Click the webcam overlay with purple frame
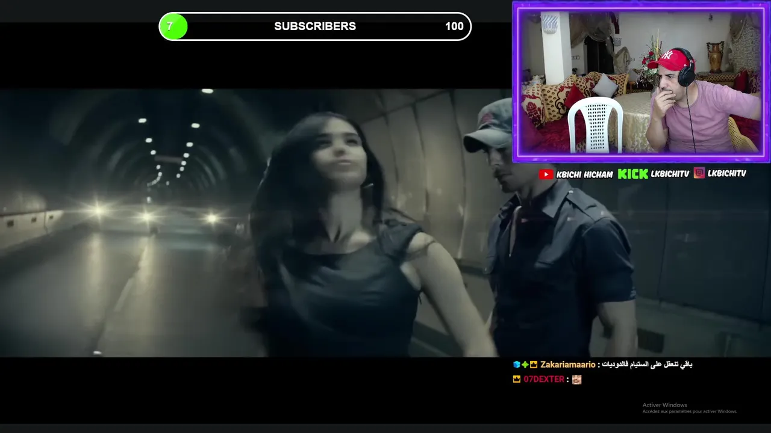 [641, 82]
